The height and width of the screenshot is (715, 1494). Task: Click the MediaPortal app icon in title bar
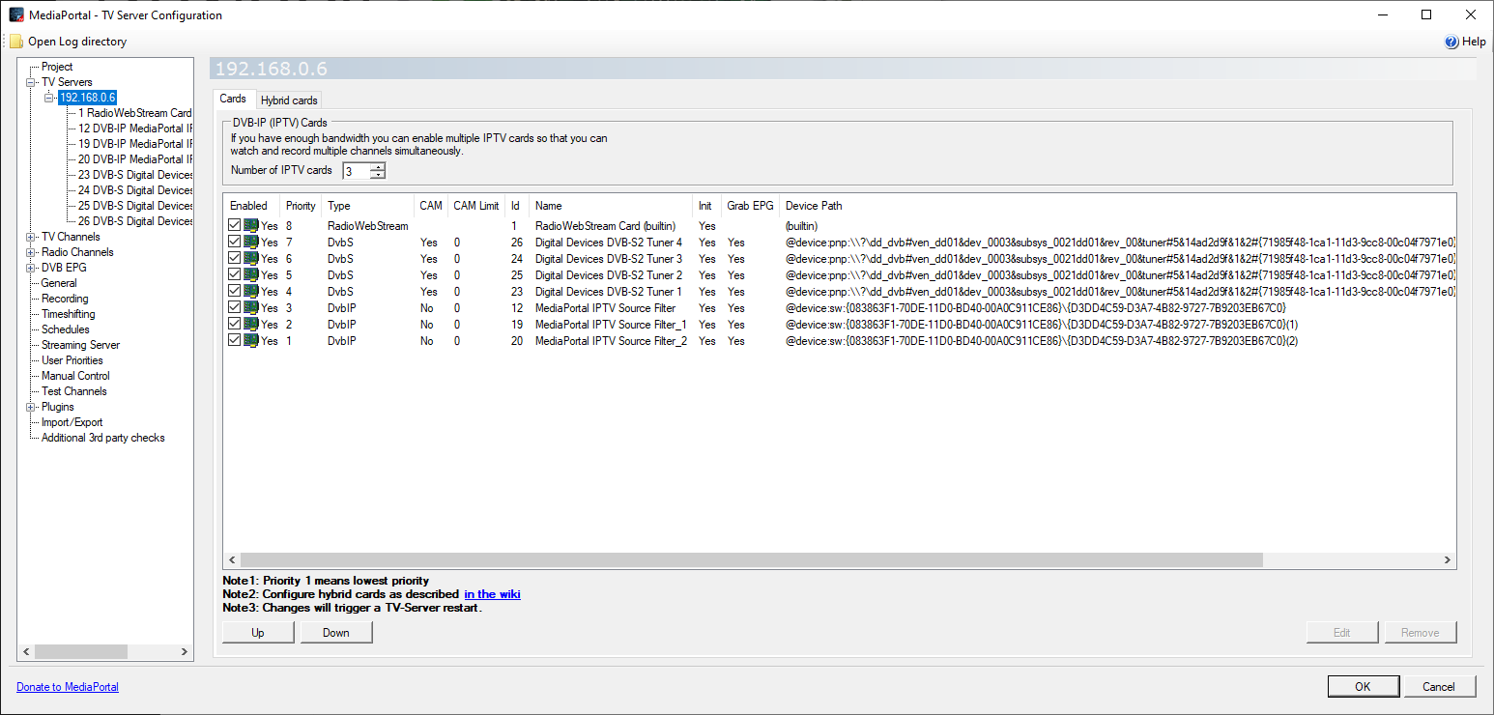point(16,14)
